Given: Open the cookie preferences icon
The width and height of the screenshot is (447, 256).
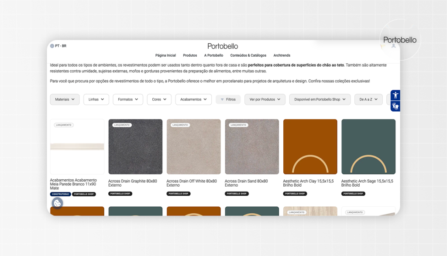Looking at the screenshot, I should pos(57,203).
